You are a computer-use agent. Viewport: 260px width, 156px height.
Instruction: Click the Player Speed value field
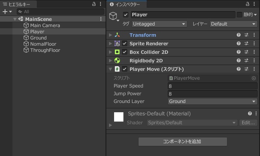pos(212,86)
